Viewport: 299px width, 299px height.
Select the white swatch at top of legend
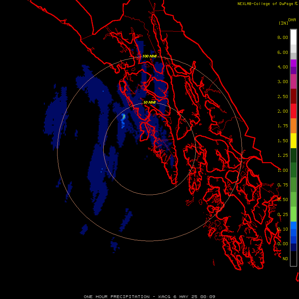(293, 37)
